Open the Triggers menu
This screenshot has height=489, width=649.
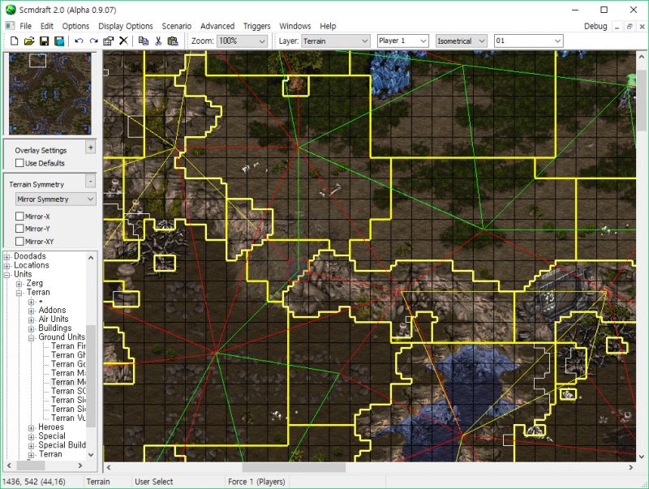(x=256, y=26)
